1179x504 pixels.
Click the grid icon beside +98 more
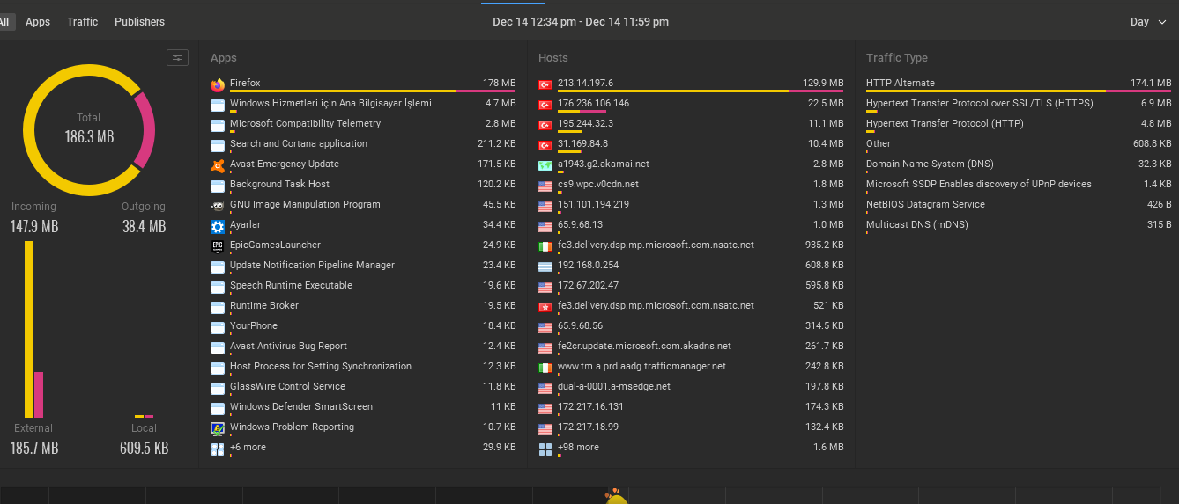[x=545, y=449]
